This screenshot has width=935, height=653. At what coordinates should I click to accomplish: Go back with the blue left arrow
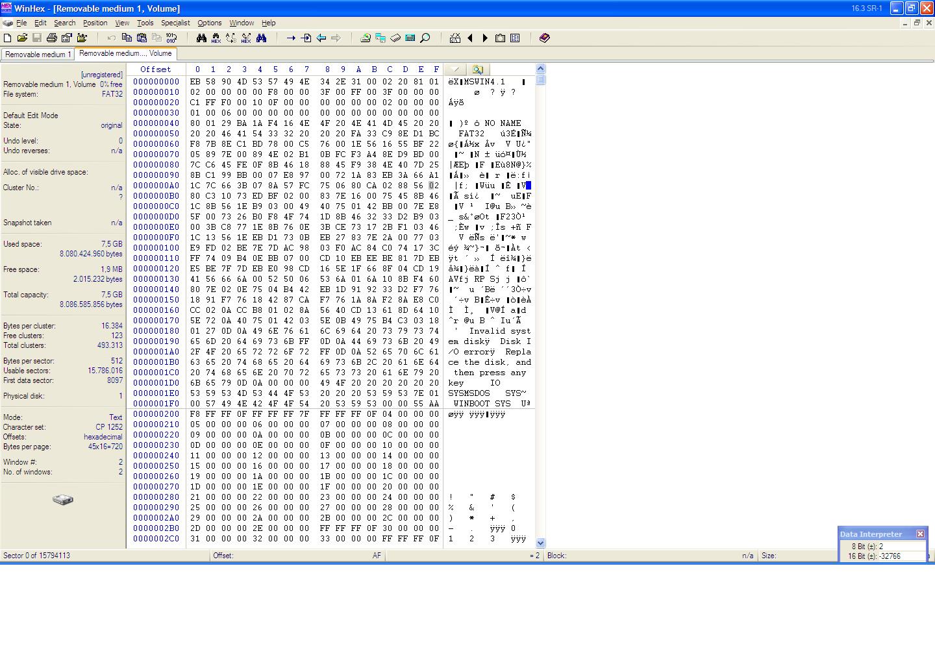[x=321, y=38]
